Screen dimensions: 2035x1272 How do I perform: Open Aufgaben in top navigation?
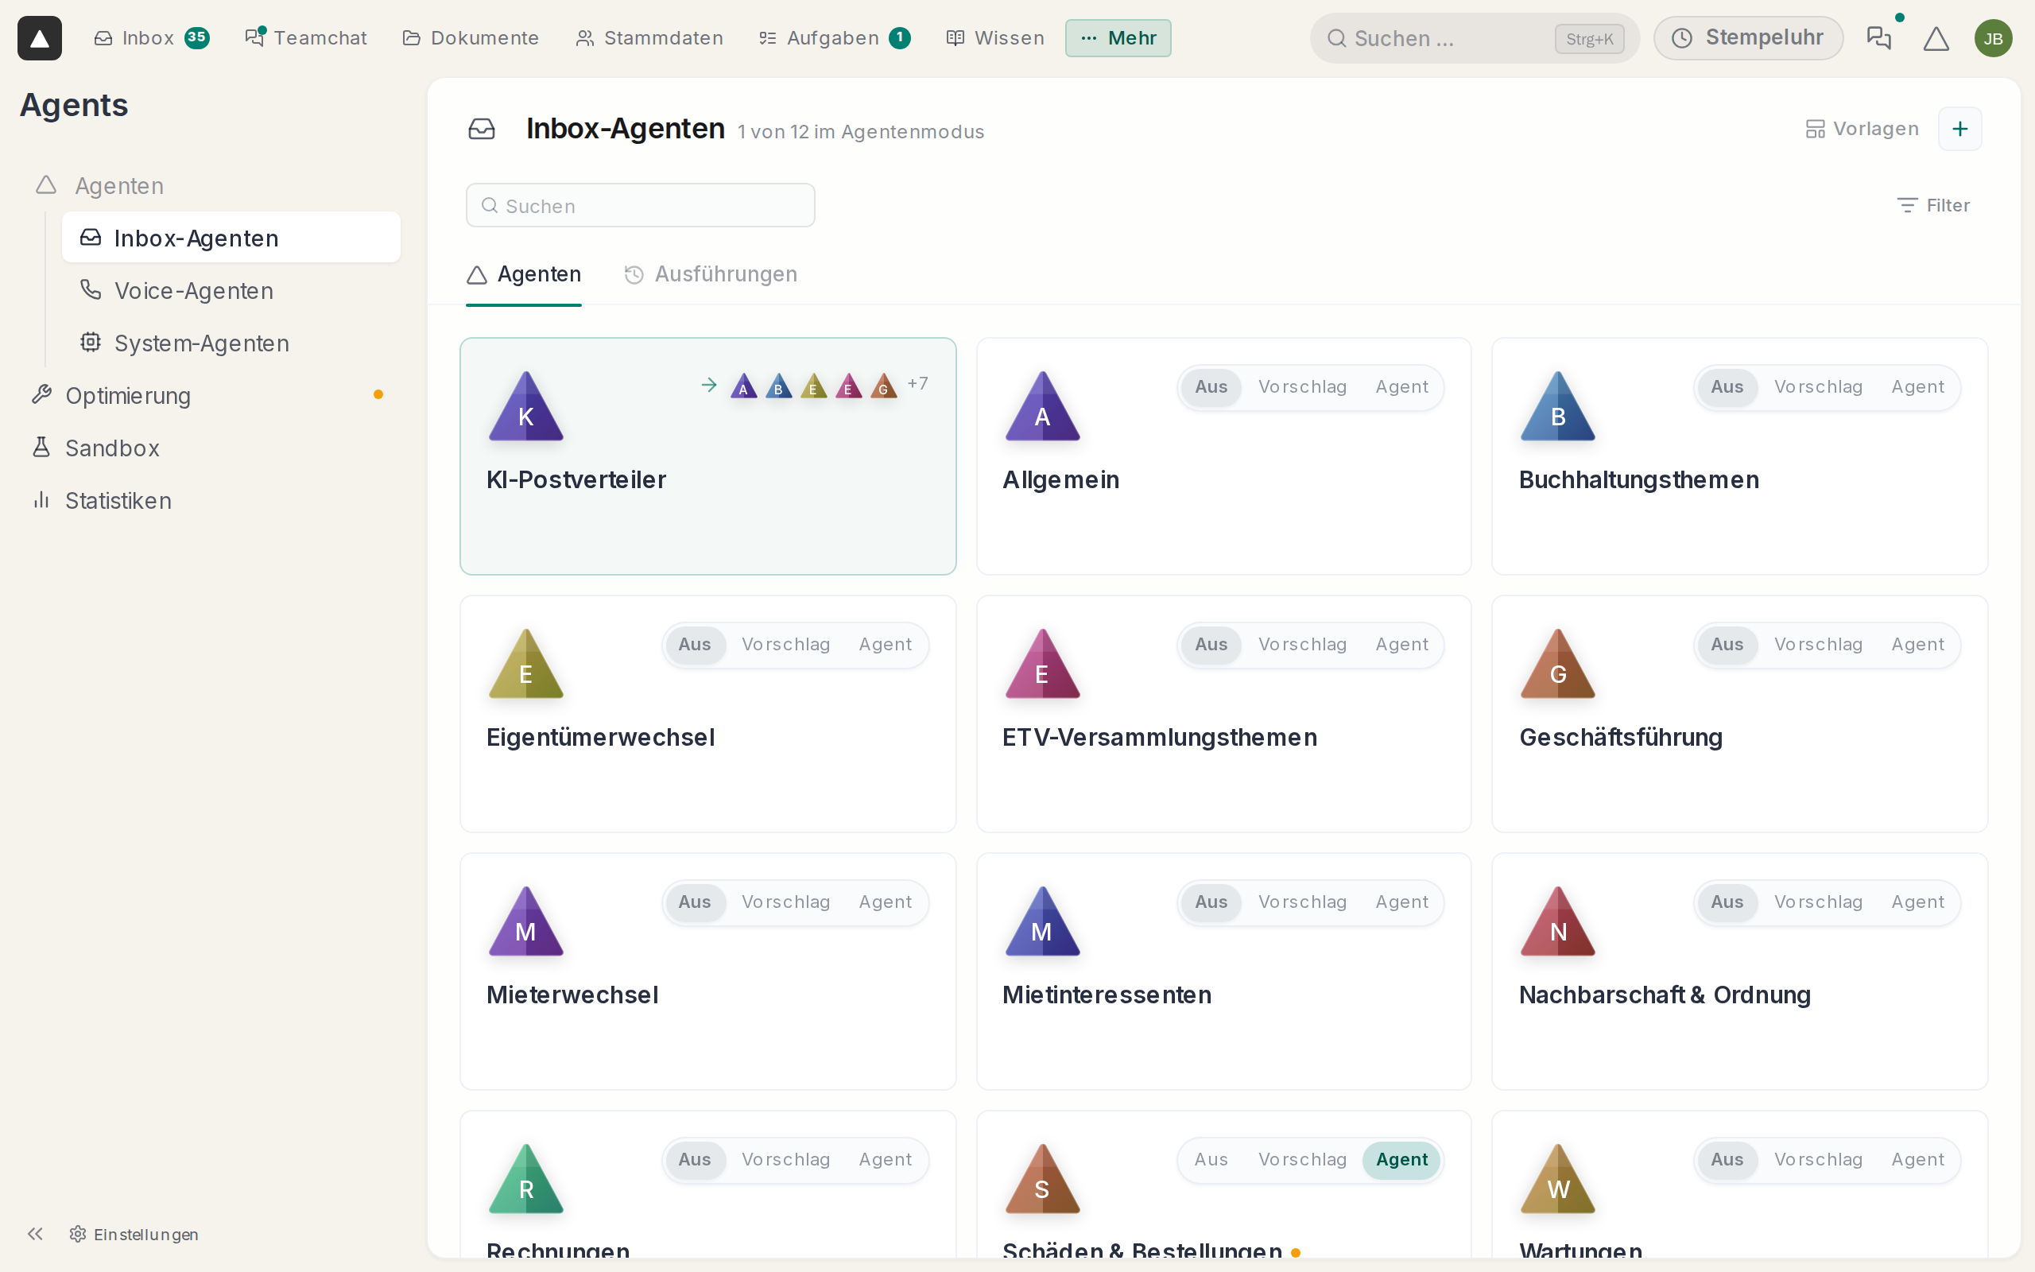pyautogui.click(x=834, y=38)
